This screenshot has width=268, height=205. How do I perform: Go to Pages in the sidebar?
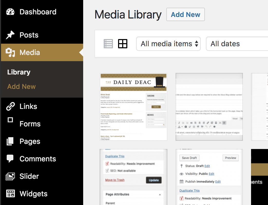[30, 141]
